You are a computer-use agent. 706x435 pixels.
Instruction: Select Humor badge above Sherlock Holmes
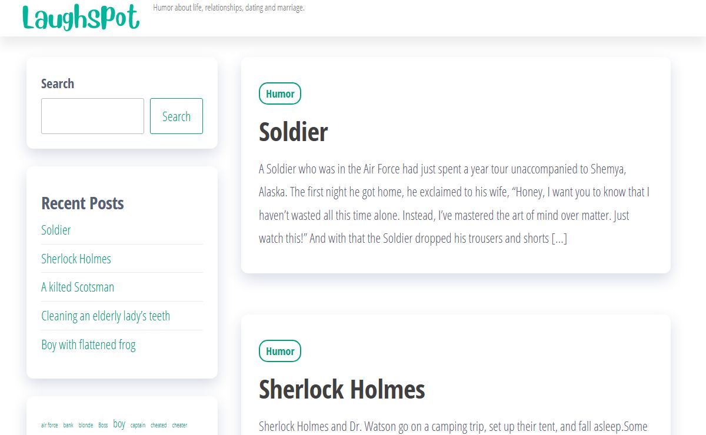tap(280, 351)
